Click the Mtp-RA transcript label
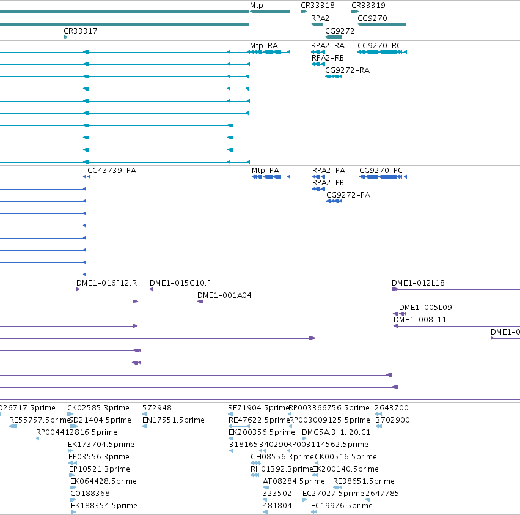Screen dimensions: 520x515 coord(264,45)
